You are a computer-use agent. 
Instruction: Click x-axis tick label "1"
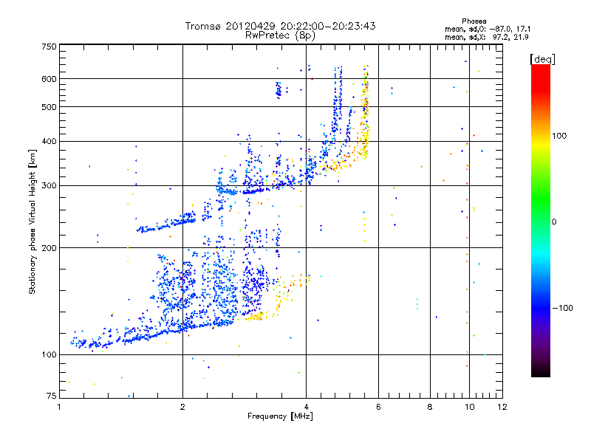(59, 408)
